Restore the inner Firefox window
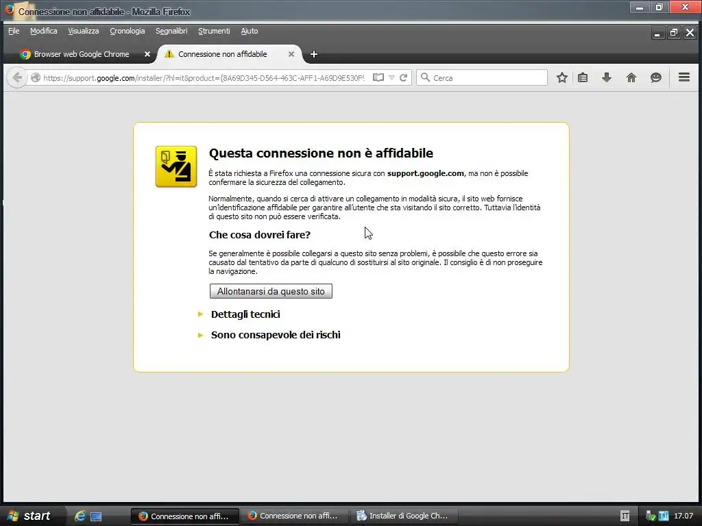Screen dimensions: 702x526 click(673, 33)
